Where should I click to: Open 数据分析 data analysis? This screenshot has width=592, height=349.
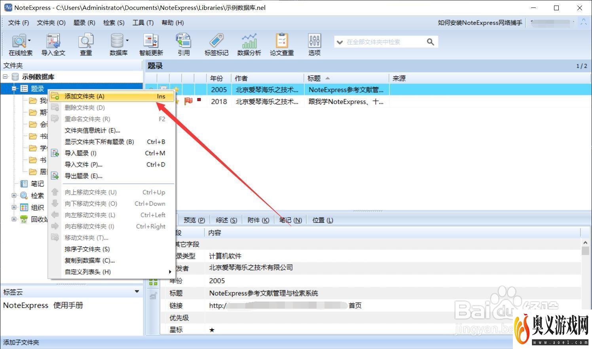pos(249,44)
